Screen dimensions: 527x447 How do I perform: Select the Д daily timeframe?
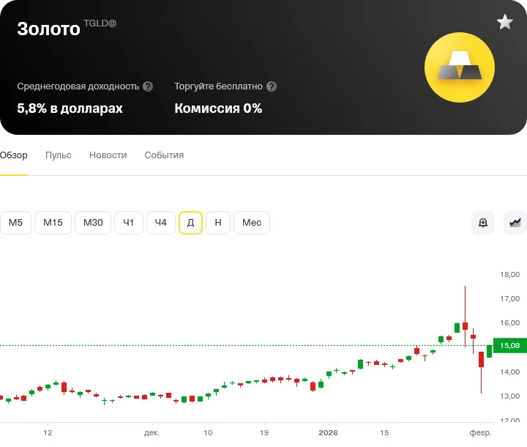[190, 223]
